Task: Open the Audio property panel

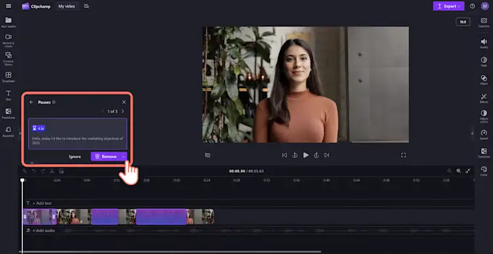Action: click(484, 43)
